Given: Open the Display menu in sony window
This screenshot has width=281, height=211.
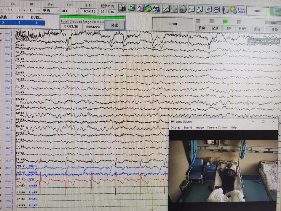Looking at the screenshot, I should 175,127.
